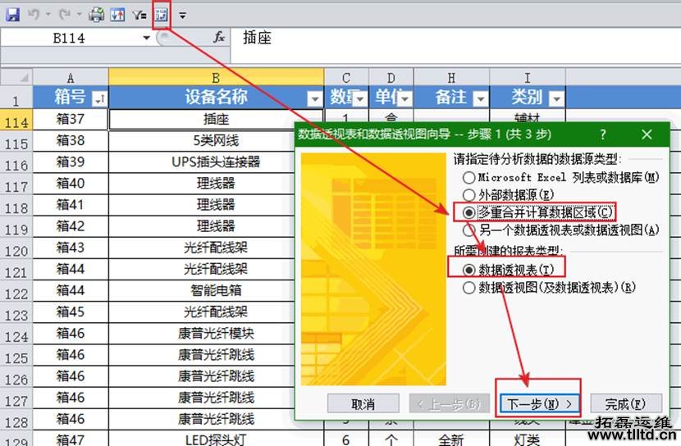
Task: Select 数据透视图(及数据透视表) radio option
Action: click(469, 288)
